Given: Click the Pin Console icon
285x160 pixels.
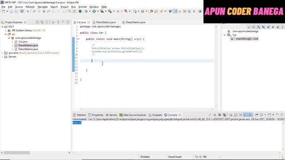Looking at the screenshot, I should [x=256, y=115].
